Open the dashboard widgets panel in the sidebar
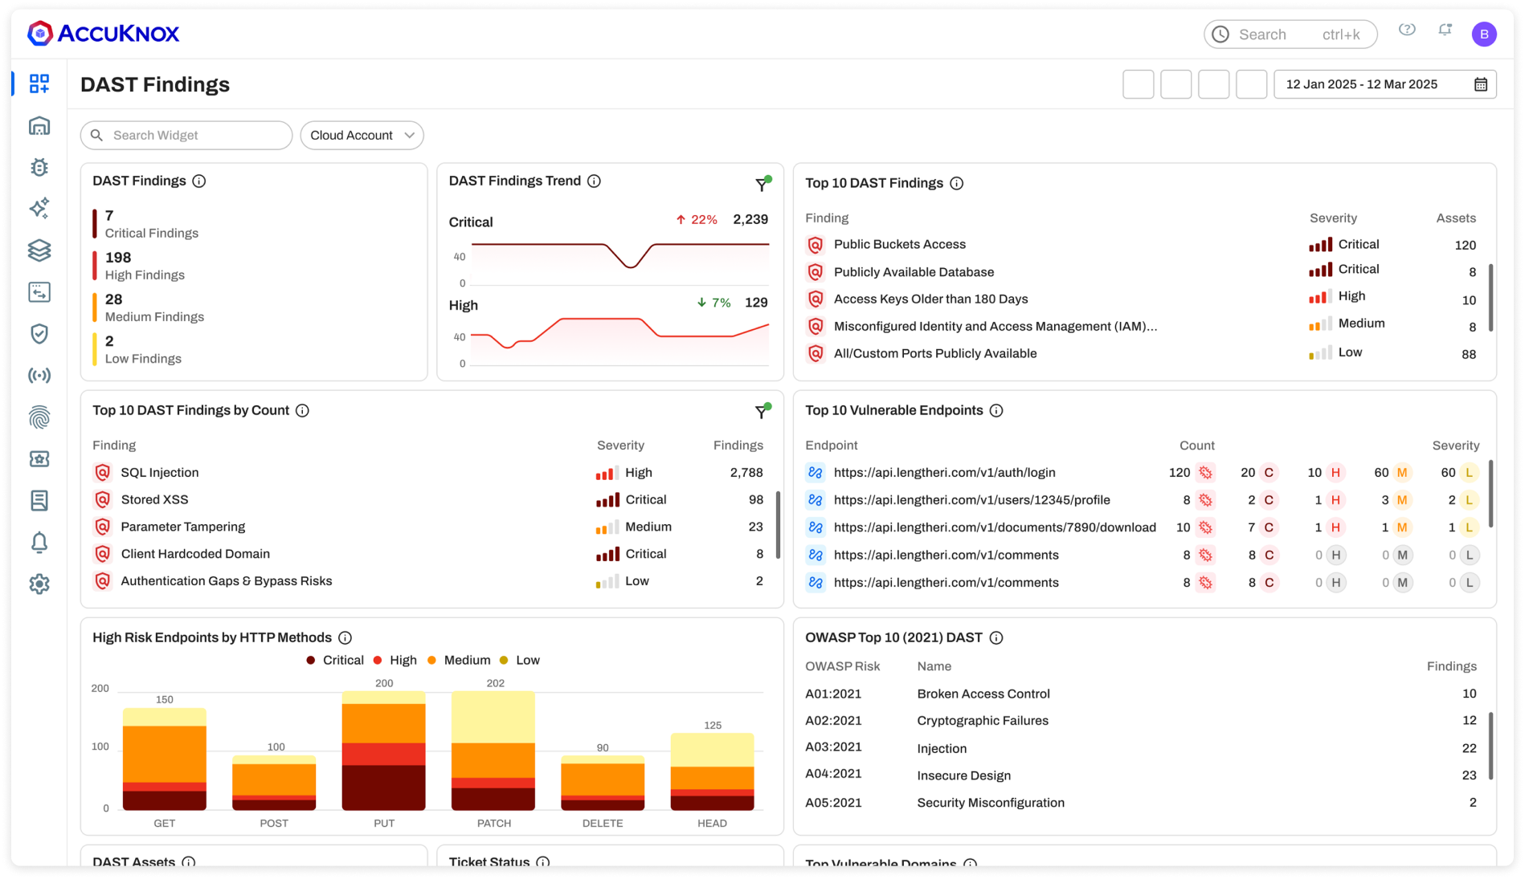Image resolution: width=1525 pixels, height=879 pixels. click(39, 83)
